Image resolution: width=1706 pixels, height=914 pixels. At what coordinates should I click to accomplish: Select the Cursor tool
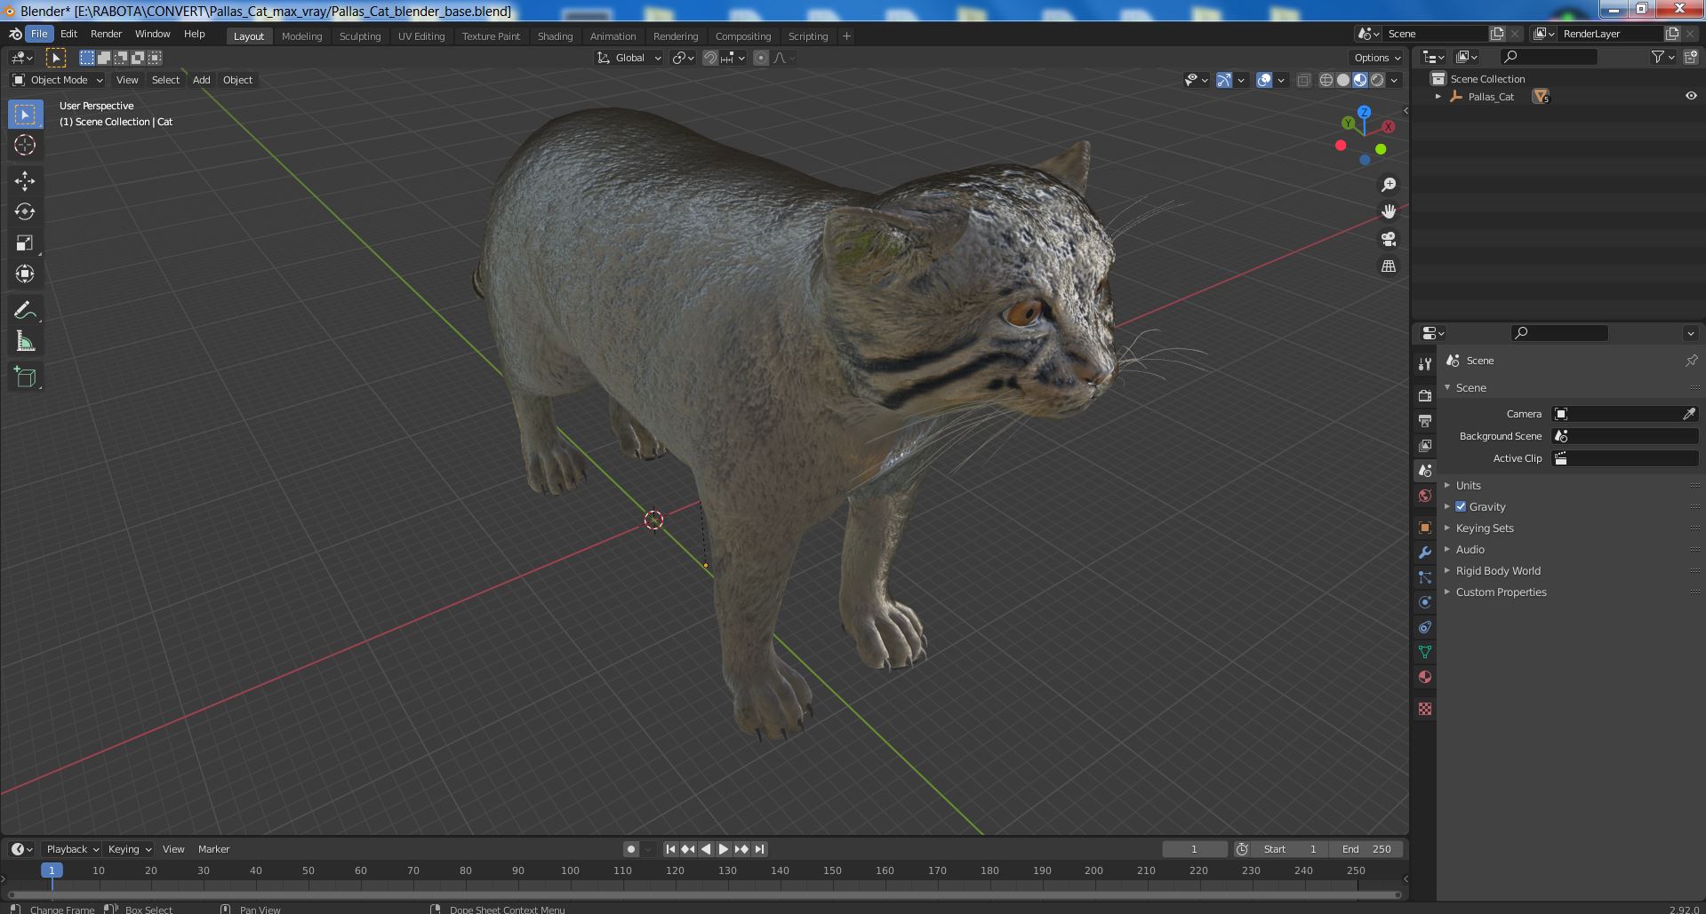pyautogui.click(x=25, y=146)
